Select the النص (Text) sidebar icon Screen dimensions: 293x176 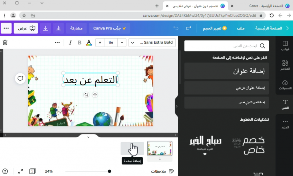285,104
